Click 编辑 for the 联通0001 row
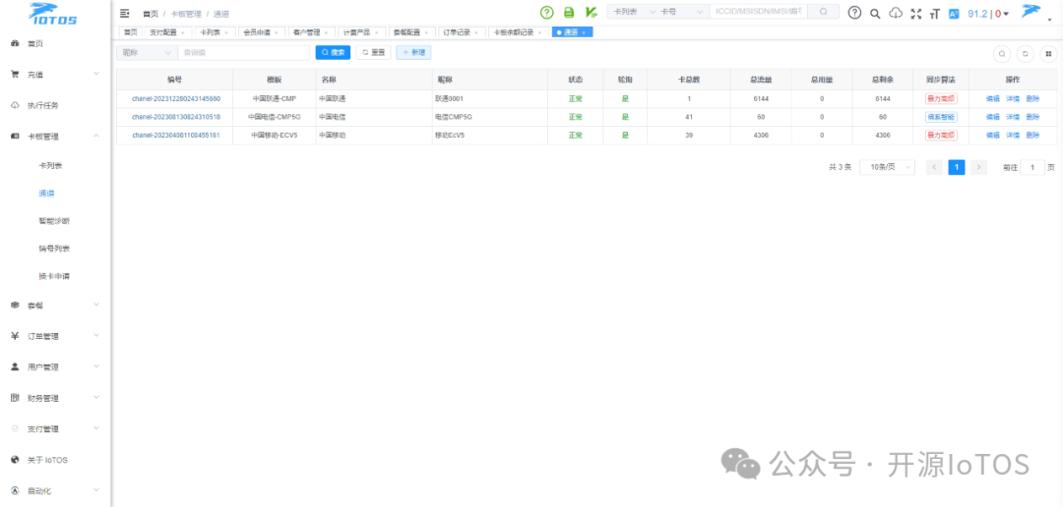The image size is (1063, 507). (992, 99)
